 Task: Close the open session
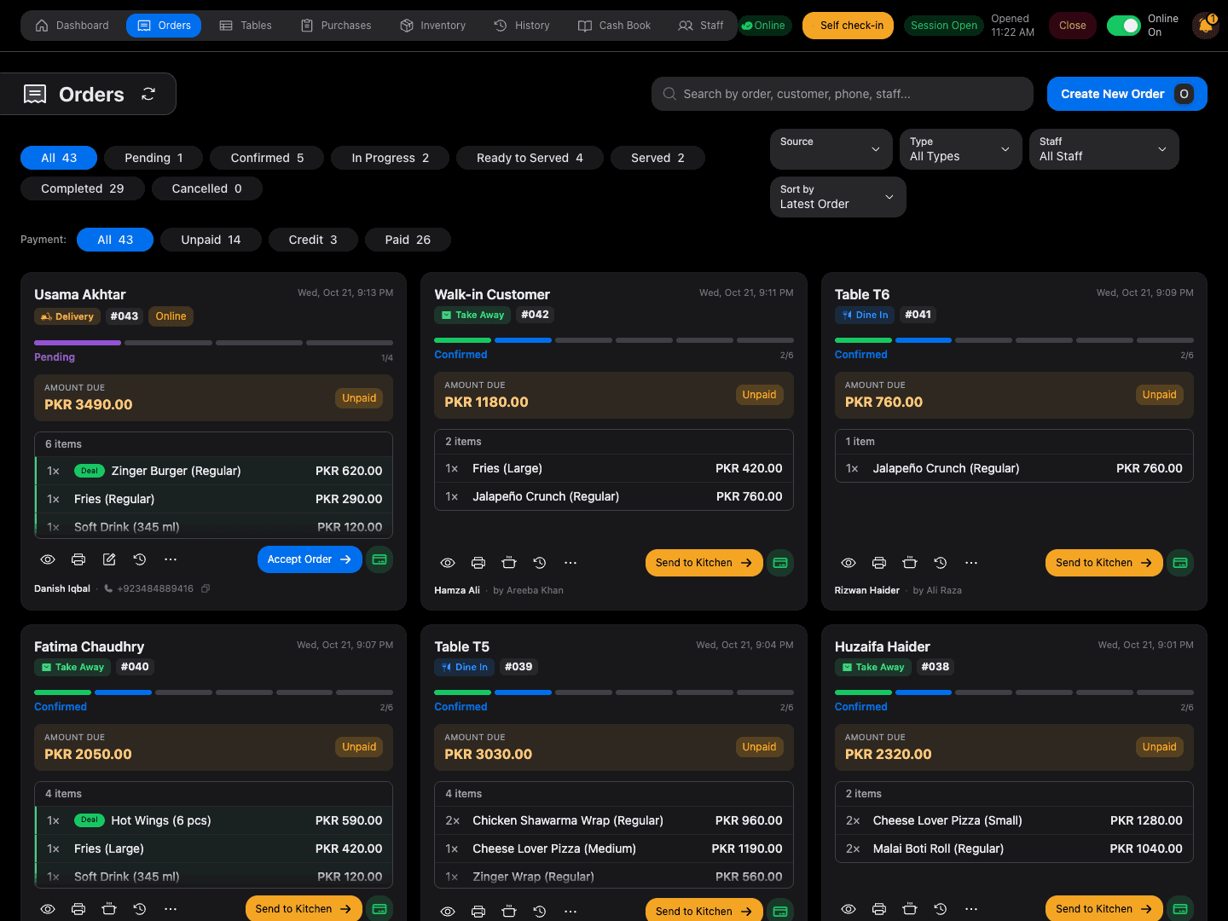click(x=1072, y=26)
